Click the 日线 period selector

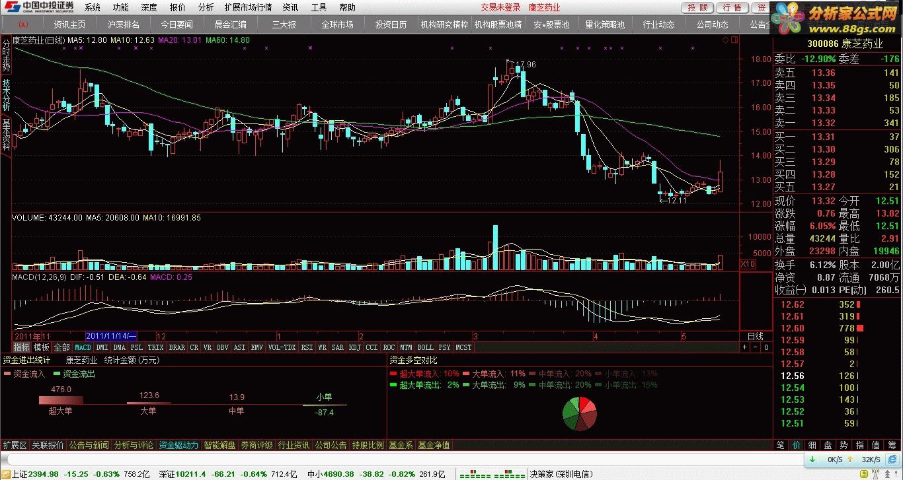(x=755, y=336)
